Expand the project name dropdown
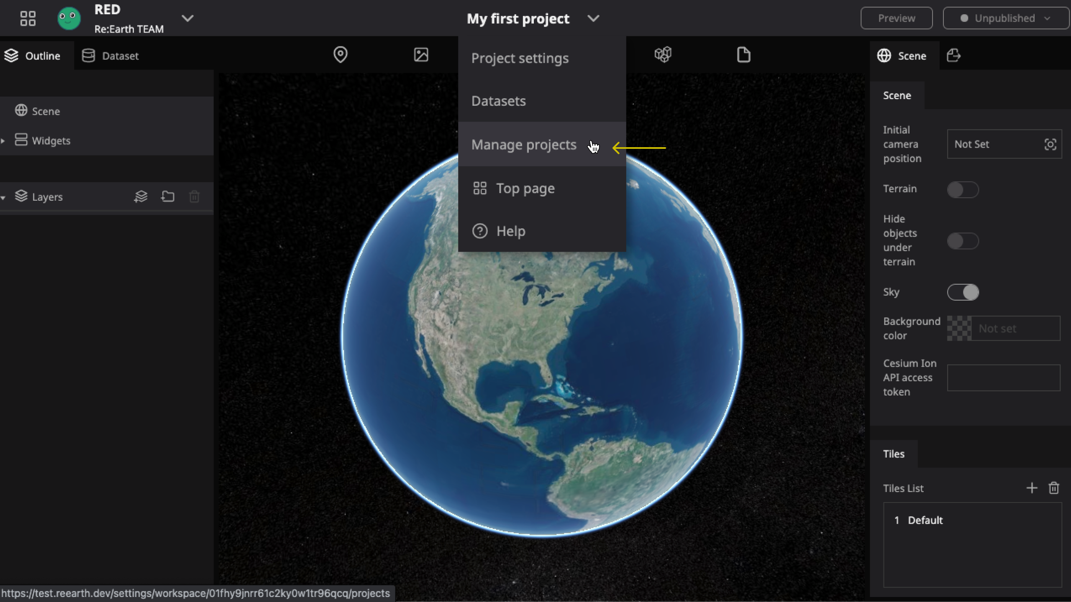Screen dimensions: 1071x602 pos(594,18)
